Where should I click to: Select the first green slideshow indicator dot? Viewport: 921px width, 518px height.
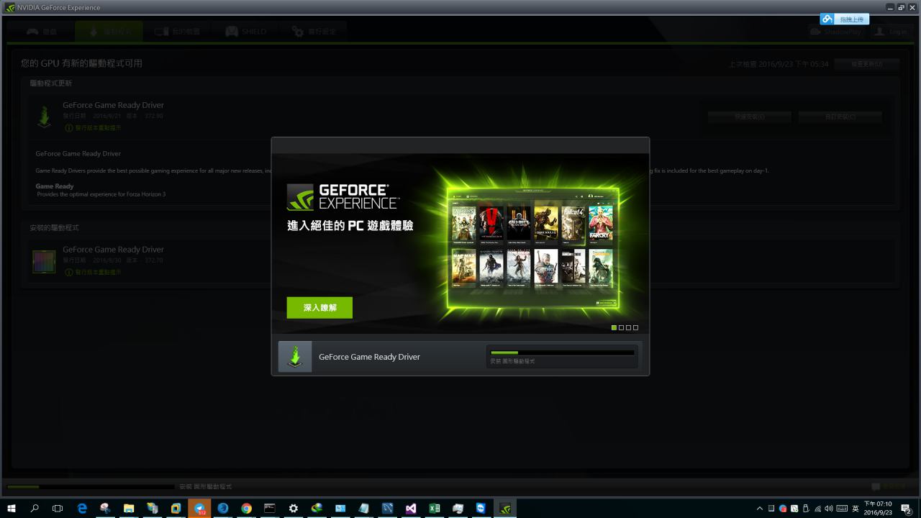tap(614, 328)
